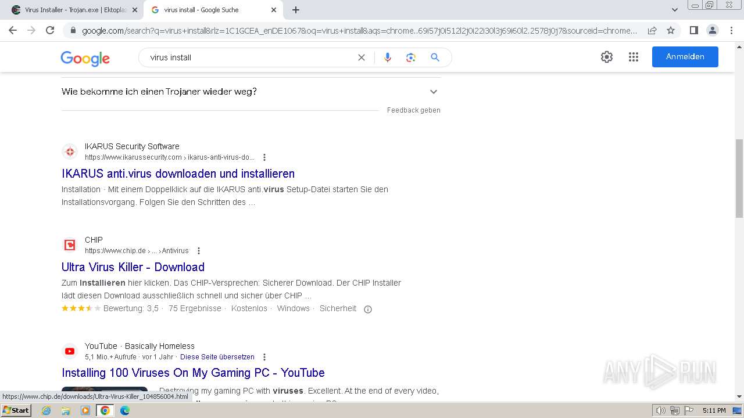Click the YouTube video thumbnail
Image resolution: width=744 pixels, height=418 pixels.
coord(105,394)
